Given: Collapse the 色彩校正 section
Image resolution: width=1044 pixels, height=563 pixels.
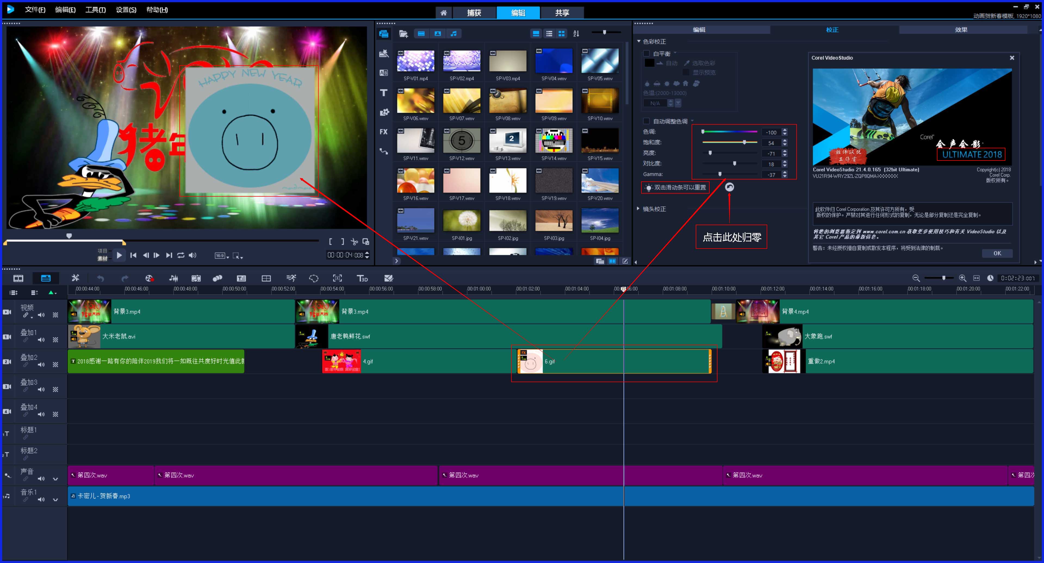Looking at the screenshot, I should (639, 41).
